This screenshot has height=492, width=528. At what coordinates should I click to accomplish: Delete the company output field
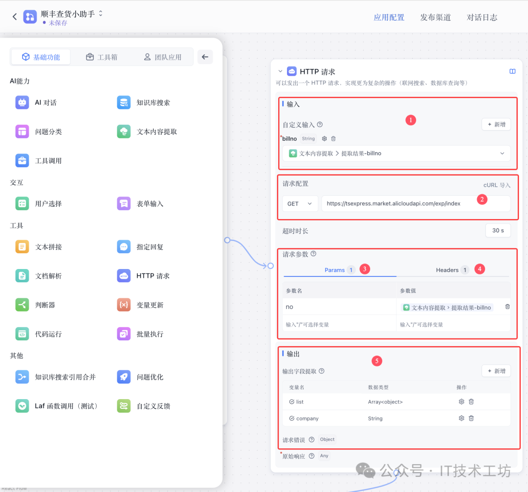pos(471,418)
